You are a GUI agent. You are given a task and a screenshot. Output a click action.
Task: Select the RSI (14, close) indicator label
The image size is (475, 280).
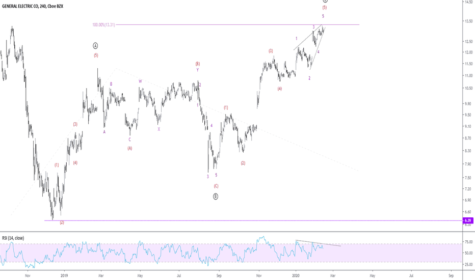(13, 238)
